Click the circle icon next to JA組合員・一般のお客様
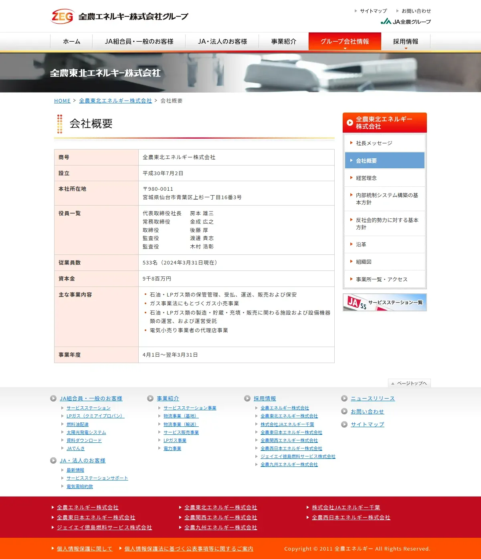 pyautogui.click(x=53, y=398)
